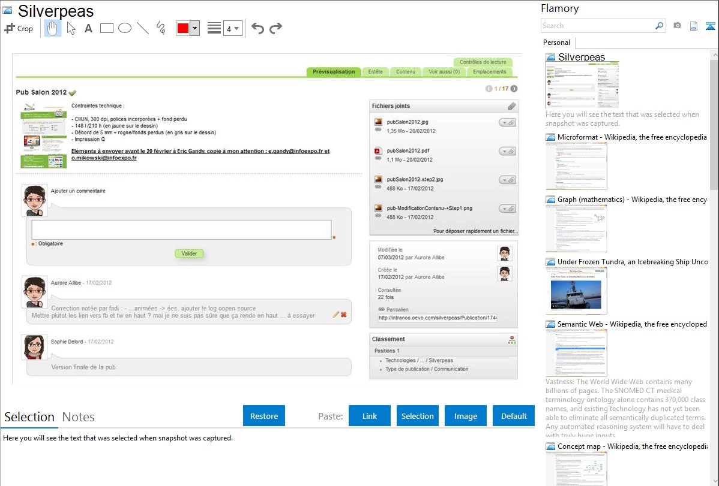Select the Crop tool

[x=19, y=28]
